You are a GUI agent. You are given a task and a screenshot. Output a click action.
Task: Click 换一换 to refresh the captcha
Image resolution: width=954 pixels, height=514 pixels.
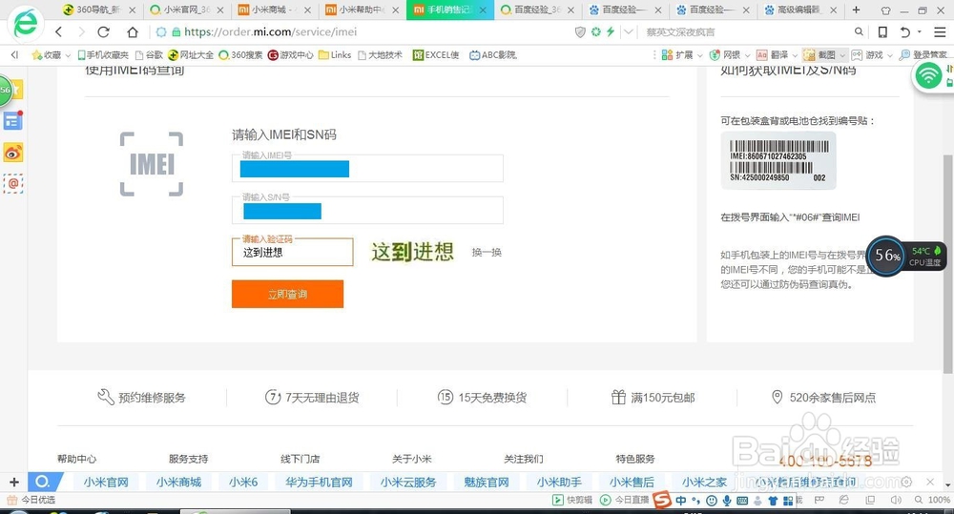[487, 252]
